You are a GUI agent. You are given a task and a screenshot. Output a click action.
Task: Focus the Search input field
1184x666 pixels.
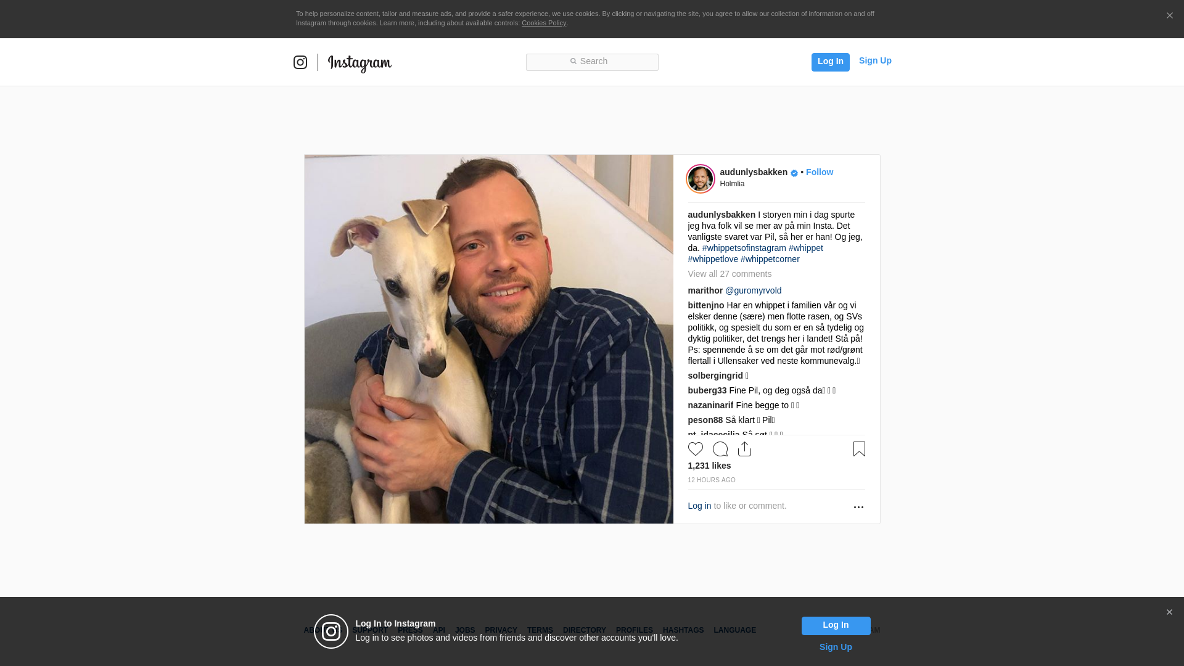coord(592,62)
